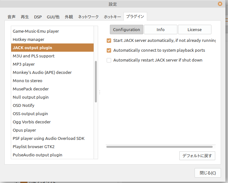Click the pane splitter handle dots

tap(100, 92)
